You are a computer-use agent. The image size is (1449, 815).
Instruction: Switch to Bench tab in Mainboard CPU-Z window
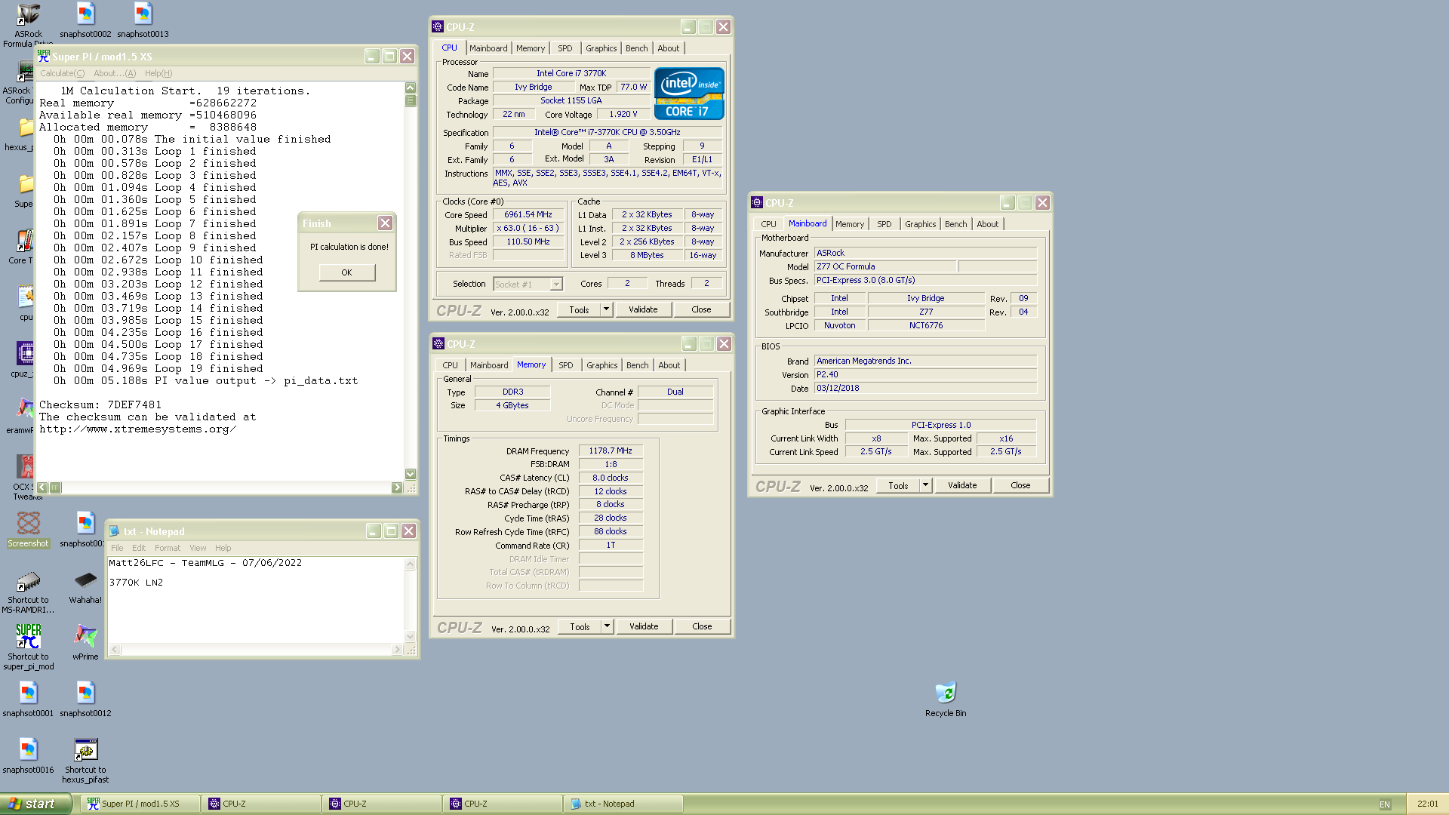pos(956,224)
